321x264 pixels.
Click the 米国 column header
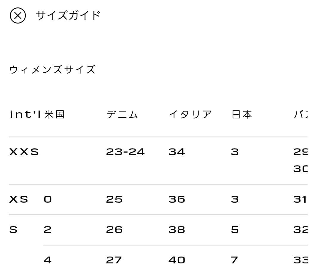click(x=54, y=114)
